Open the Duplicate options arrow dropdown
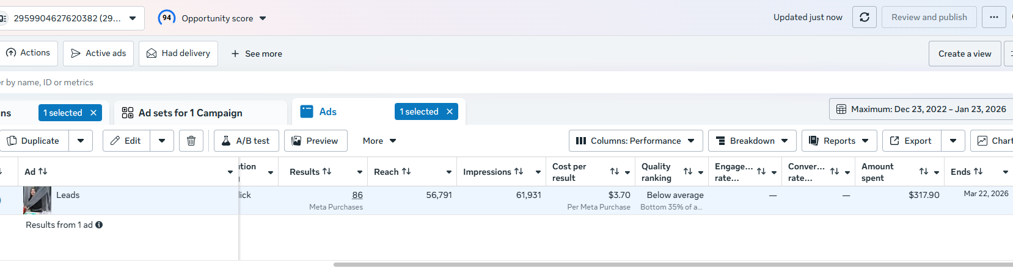Viewport: 1013px width, 268px height. 81,141
